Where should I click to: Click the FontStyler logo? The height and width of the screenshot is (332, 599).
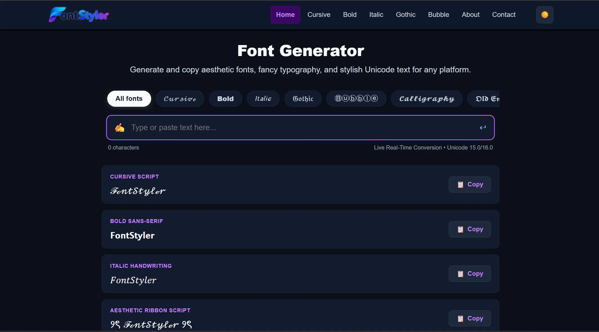click(x=79, y=15)
